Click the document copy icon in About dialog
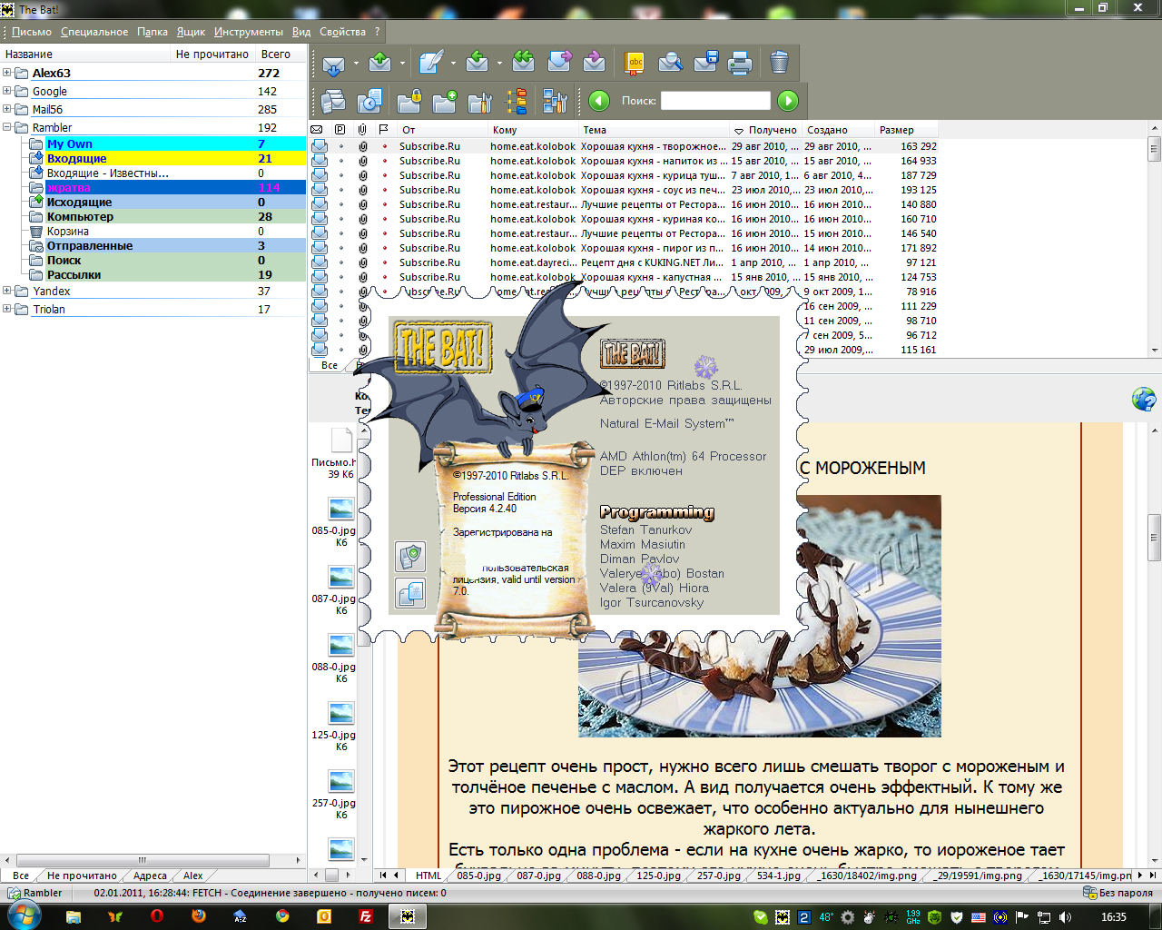 click(x=411, y=593)
